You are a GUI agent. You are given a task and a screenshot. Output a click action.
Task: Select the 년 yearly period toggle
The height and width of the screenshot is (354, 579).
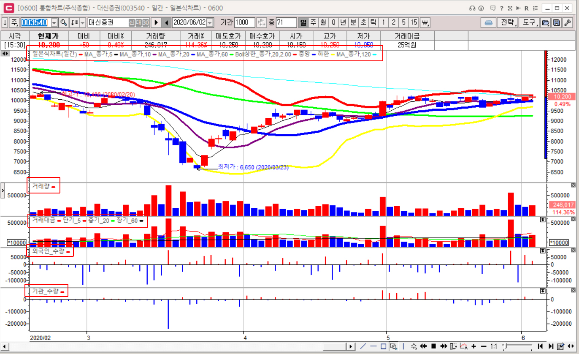344,22
